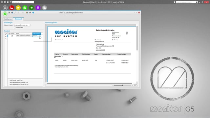Viewport: 210px width, 118px height.
Task: Click the highlighted blue column header in Resultat
Action: tap(37, 33)
